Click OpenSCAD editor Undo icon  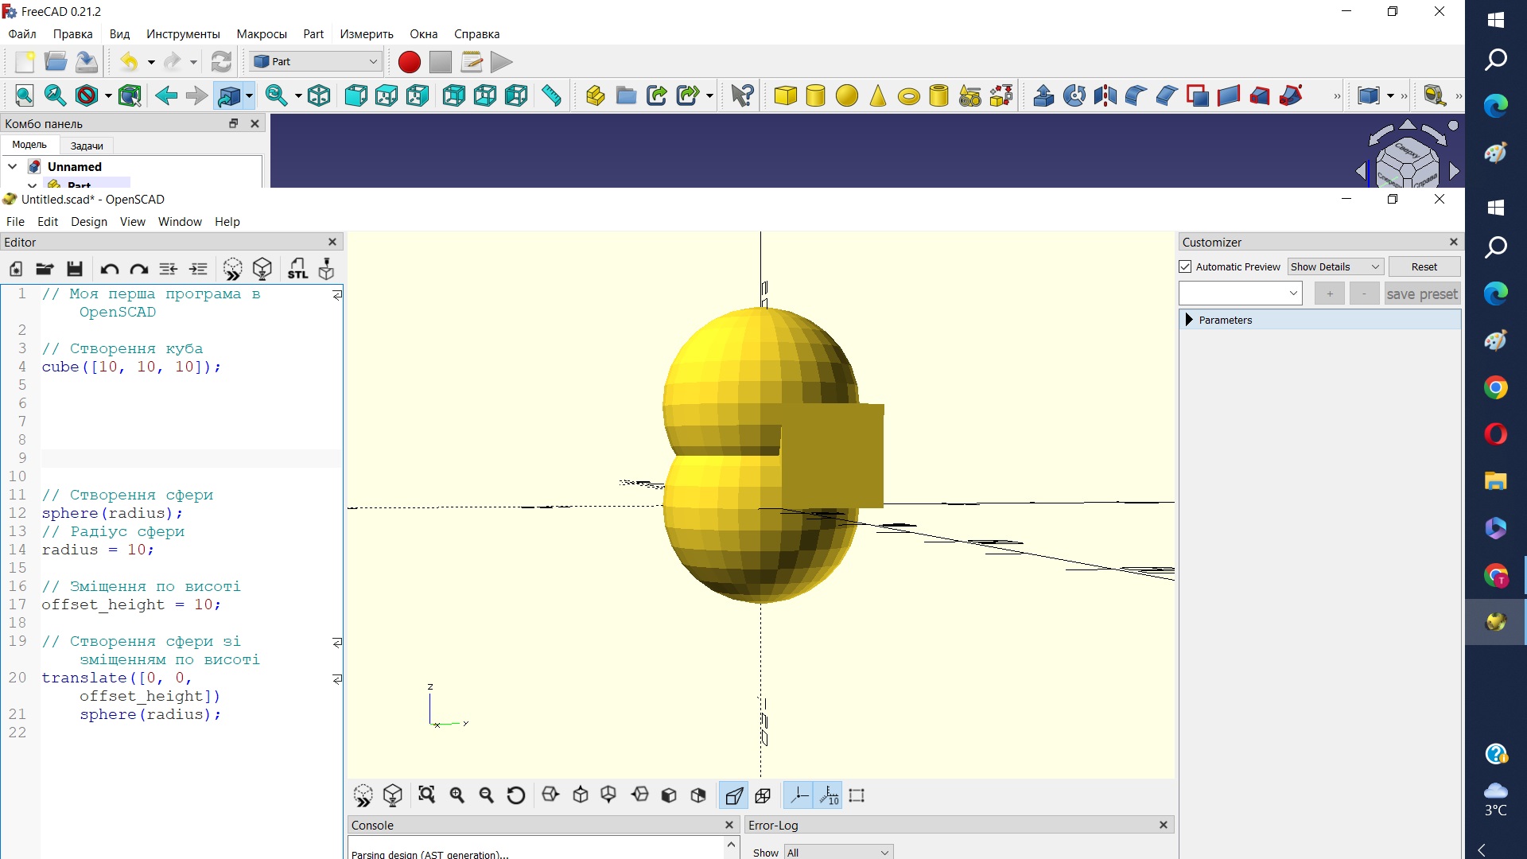(110, 269)
